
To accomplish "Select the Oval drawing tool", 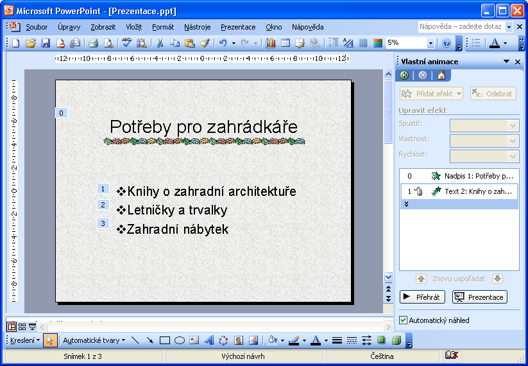I will pyautogui.click(x=180, y=340).
